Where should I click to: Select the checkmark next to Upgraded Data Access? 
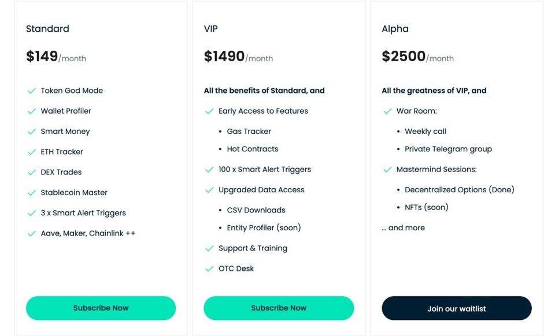(x=209, y=189)
